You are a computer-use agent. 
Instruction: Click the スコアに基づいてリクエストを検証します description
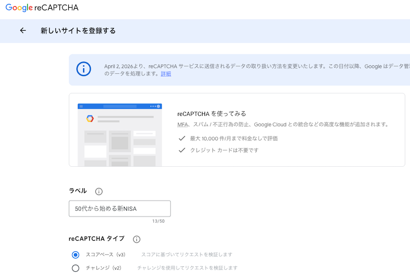click(x=187, y=254)
